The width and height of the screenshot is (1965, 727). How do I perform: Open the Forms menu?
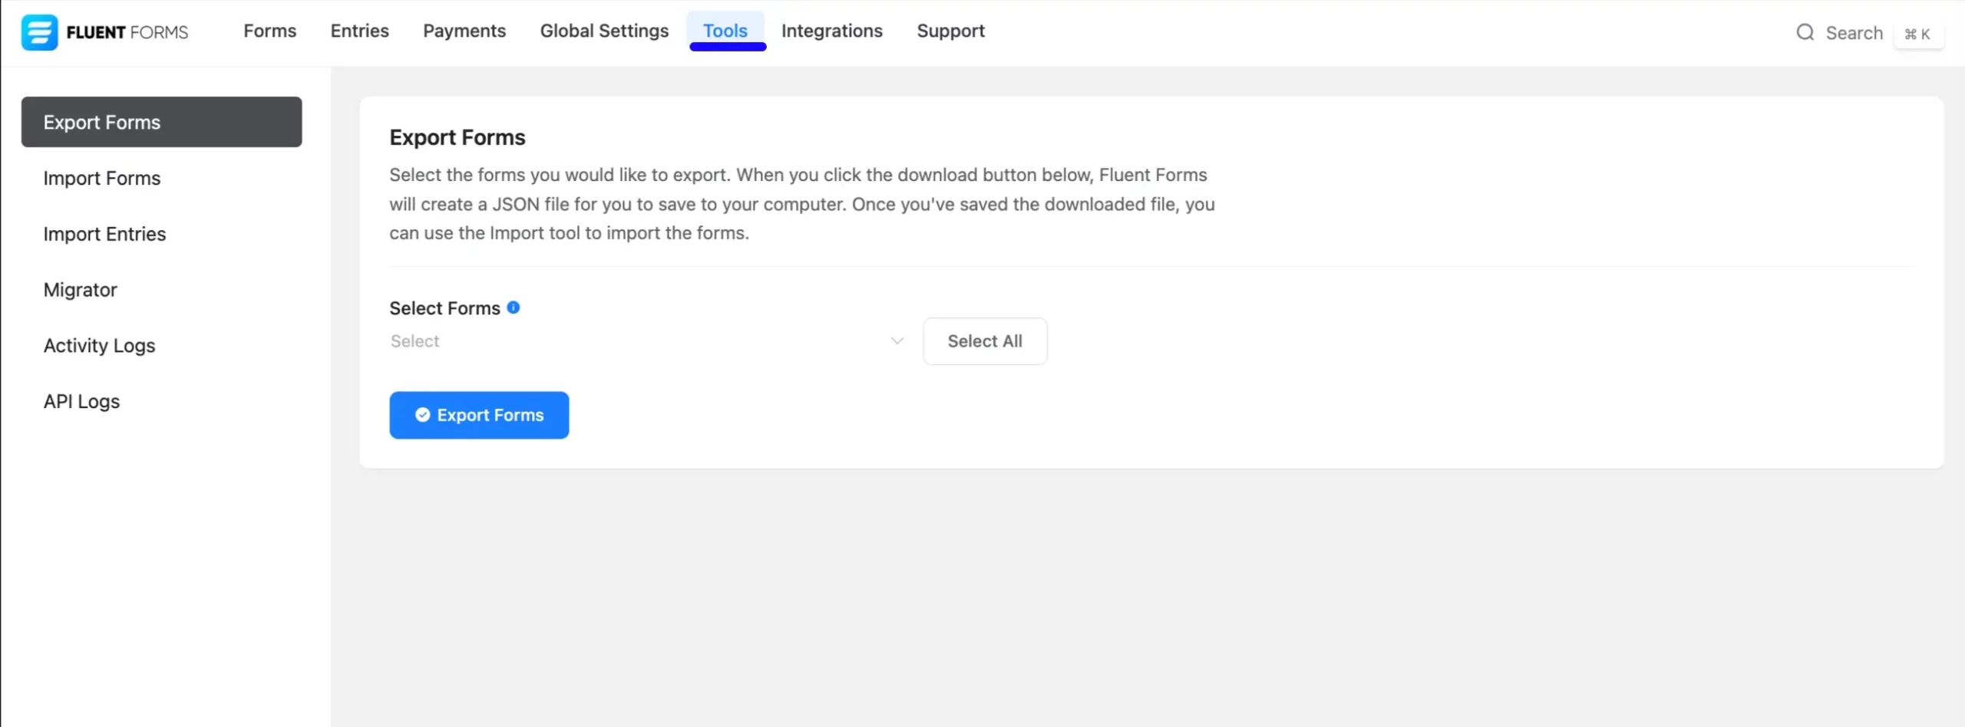pos(270,31)
